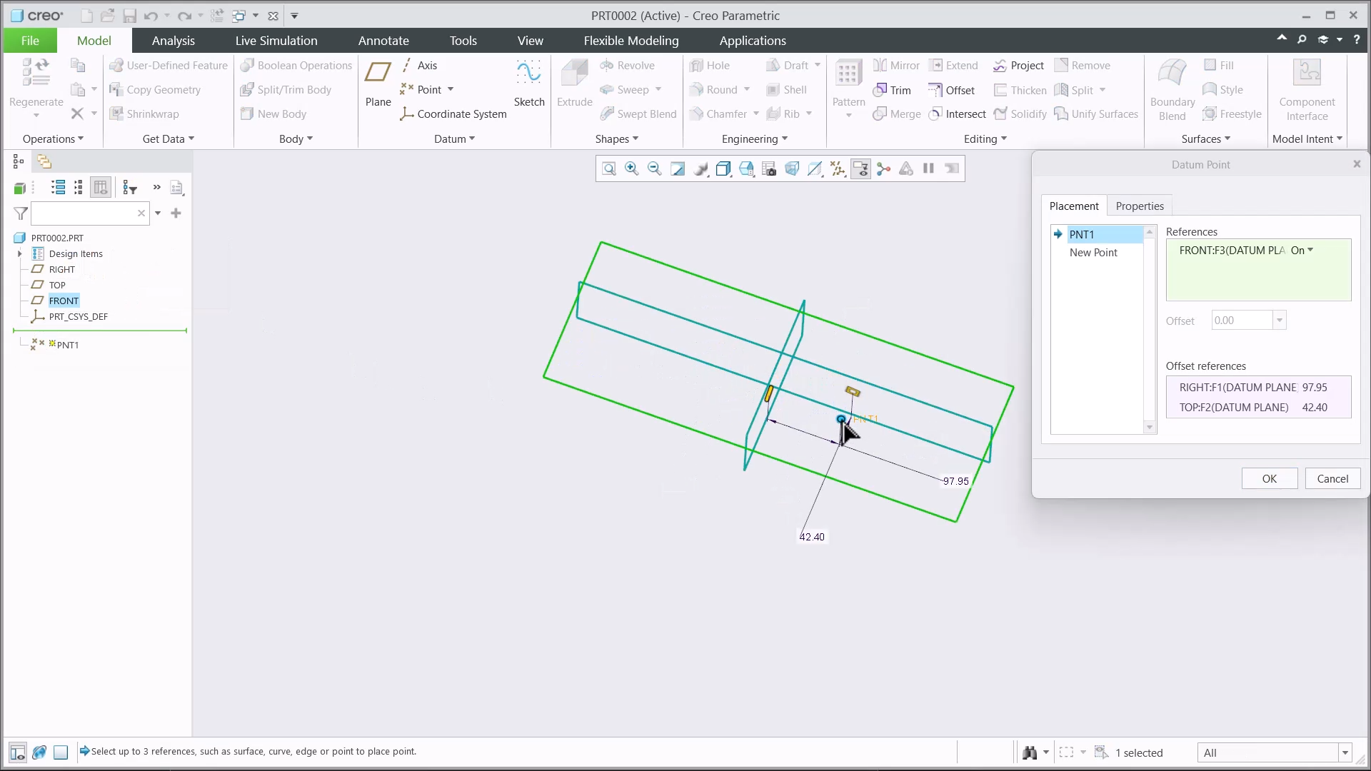Toggle browser display icon in status bar
This screenshot has width=1371, height=771.
point(40,752)
